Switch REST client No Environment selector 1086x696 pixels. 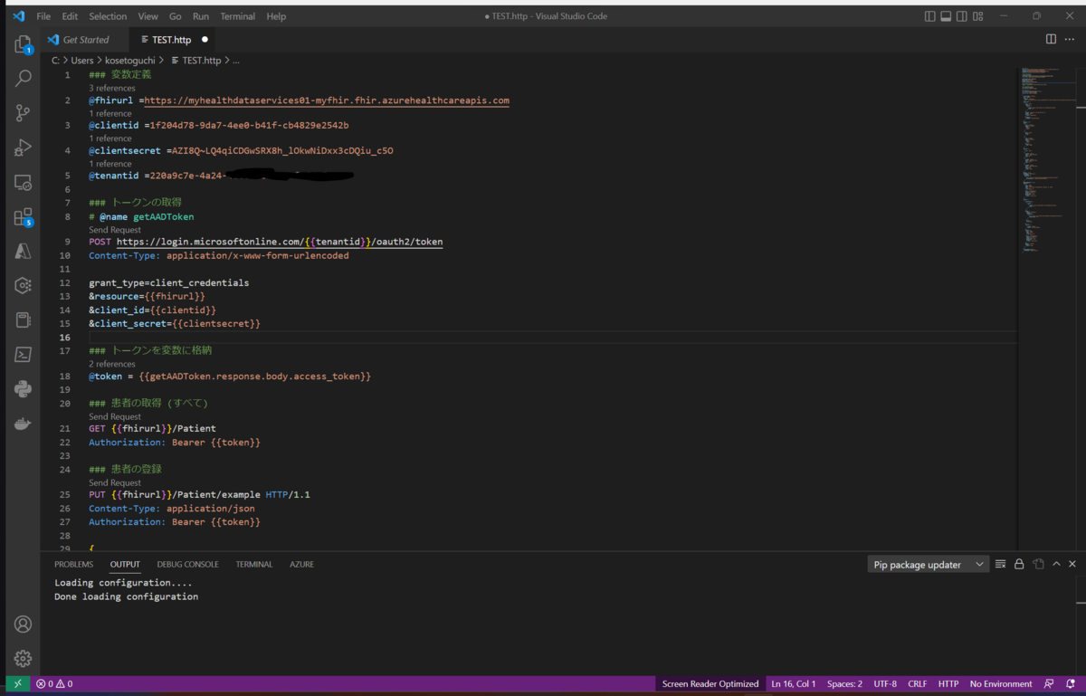pos(1001,684)
